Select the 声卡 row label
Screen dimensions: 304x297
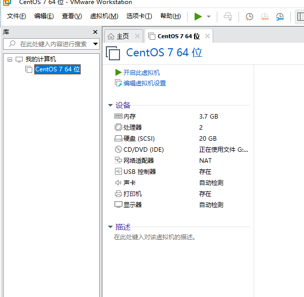point(130,182)
